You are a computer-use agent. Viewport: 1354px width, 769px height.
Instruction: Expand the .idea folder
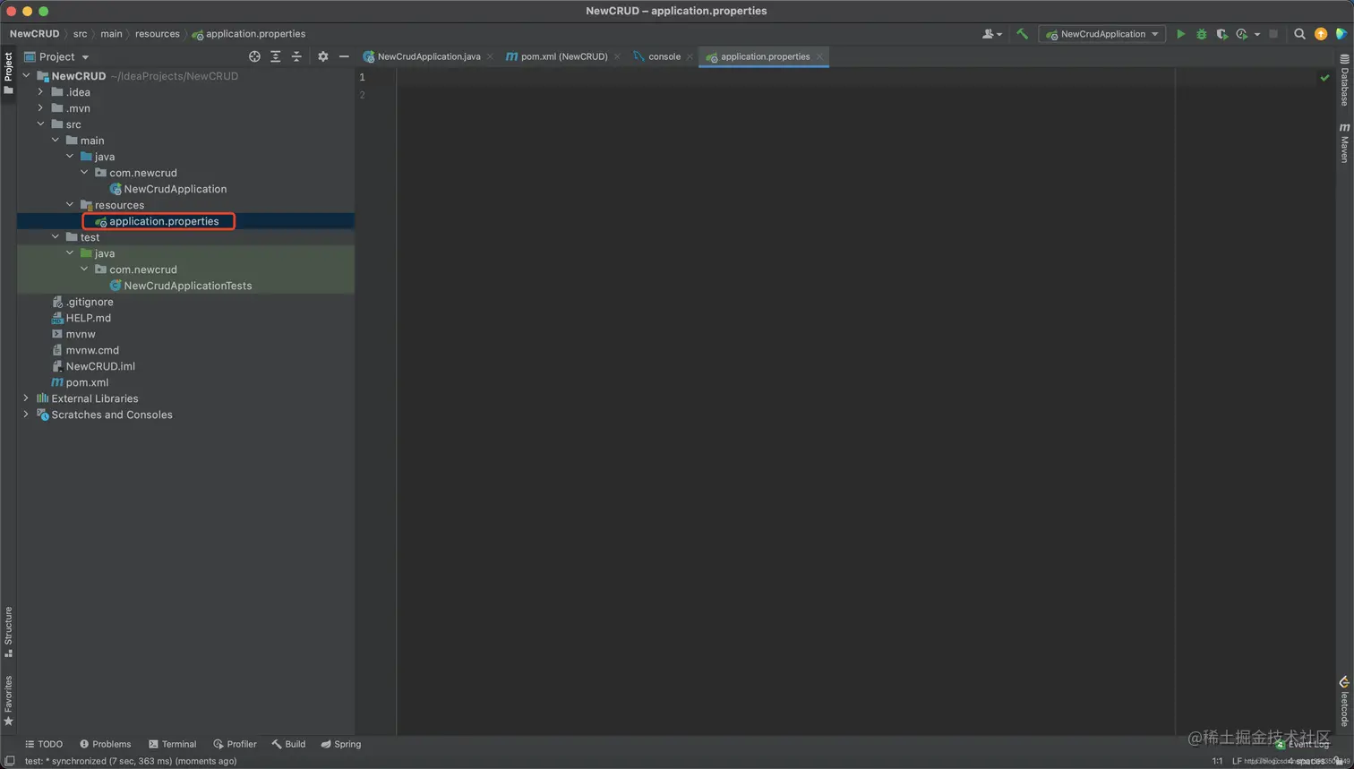[40, 92]
